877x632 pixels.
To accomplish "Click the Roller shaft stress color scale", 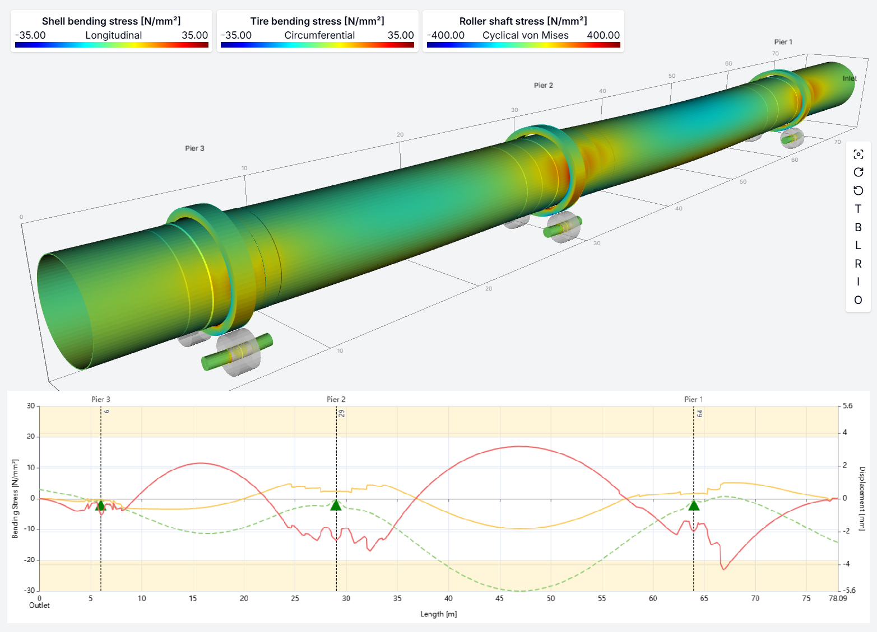I will pyautogui.click(x=523, y=45).
